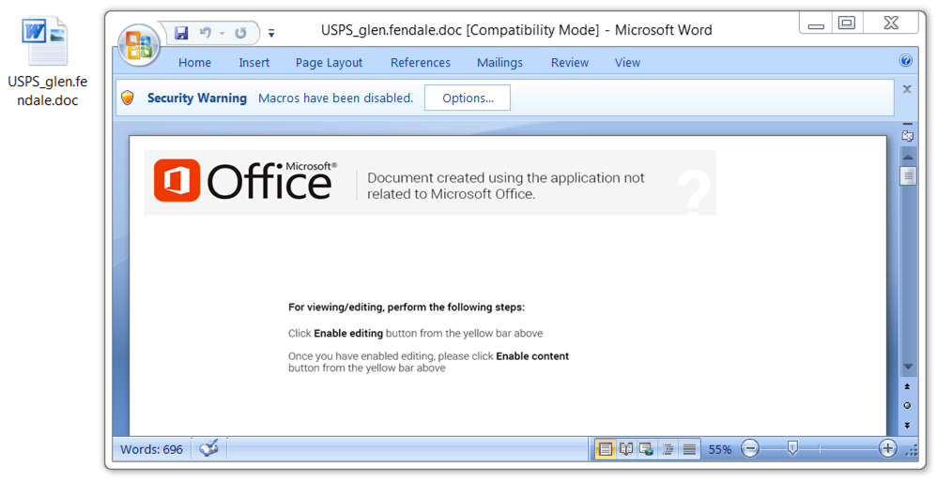Viewport: 937px width, 482px height.
Task: Close the Microsoft Word window
Action: [891, 23]
